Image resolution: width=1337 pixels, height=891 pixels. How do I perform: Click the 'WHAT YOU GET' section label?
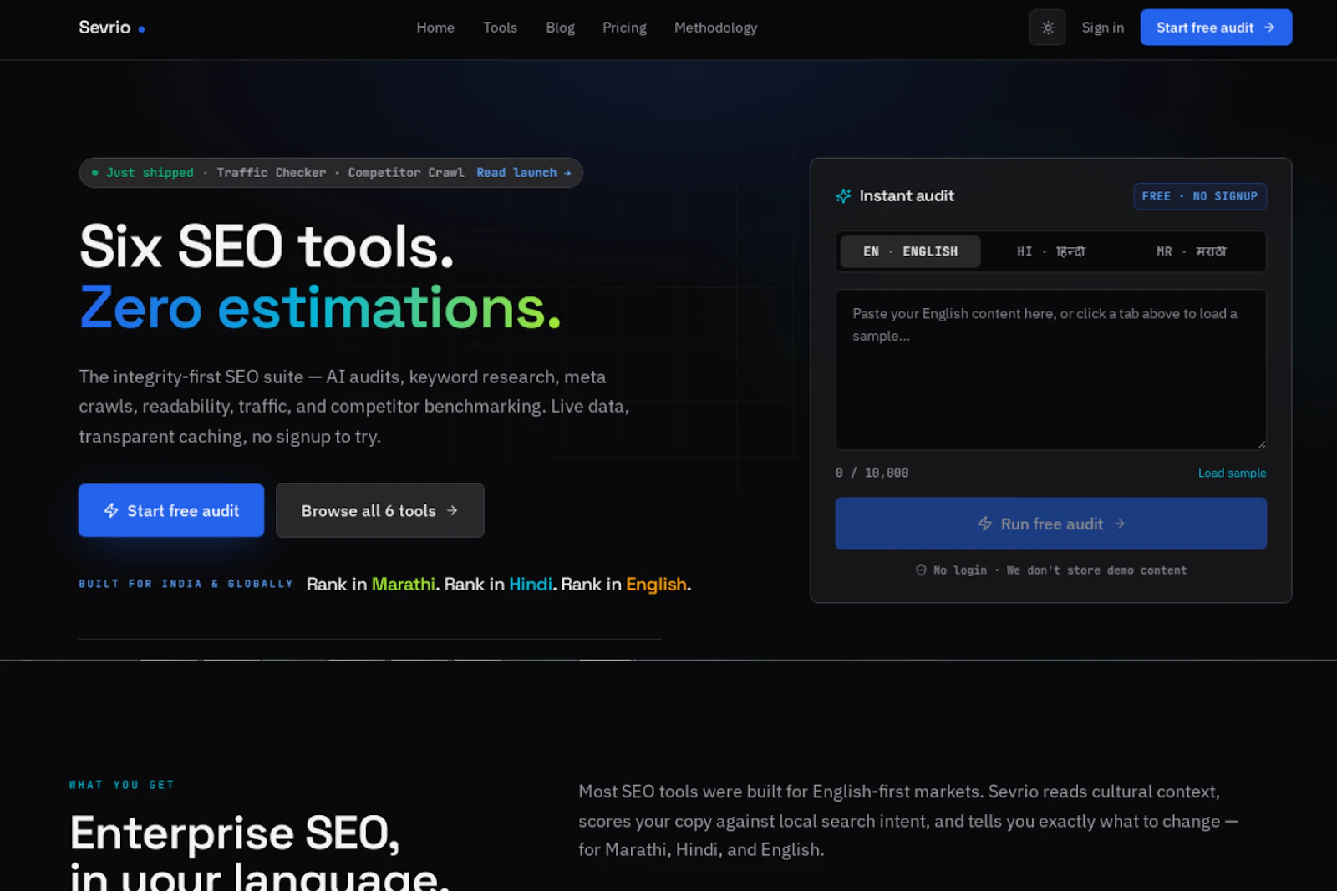[122, 785]
